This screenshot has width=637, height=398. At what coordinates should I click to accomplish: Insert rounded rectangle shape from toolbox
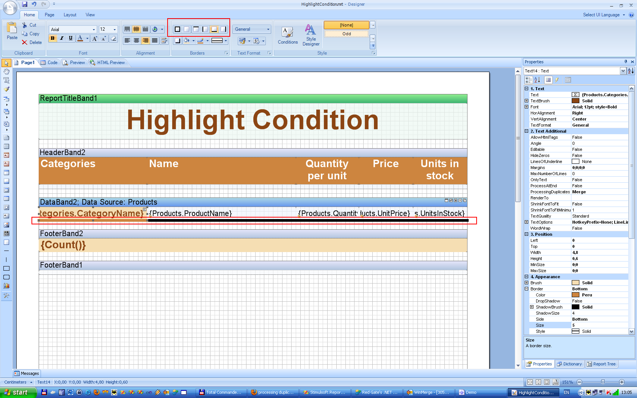pos(6,277)
